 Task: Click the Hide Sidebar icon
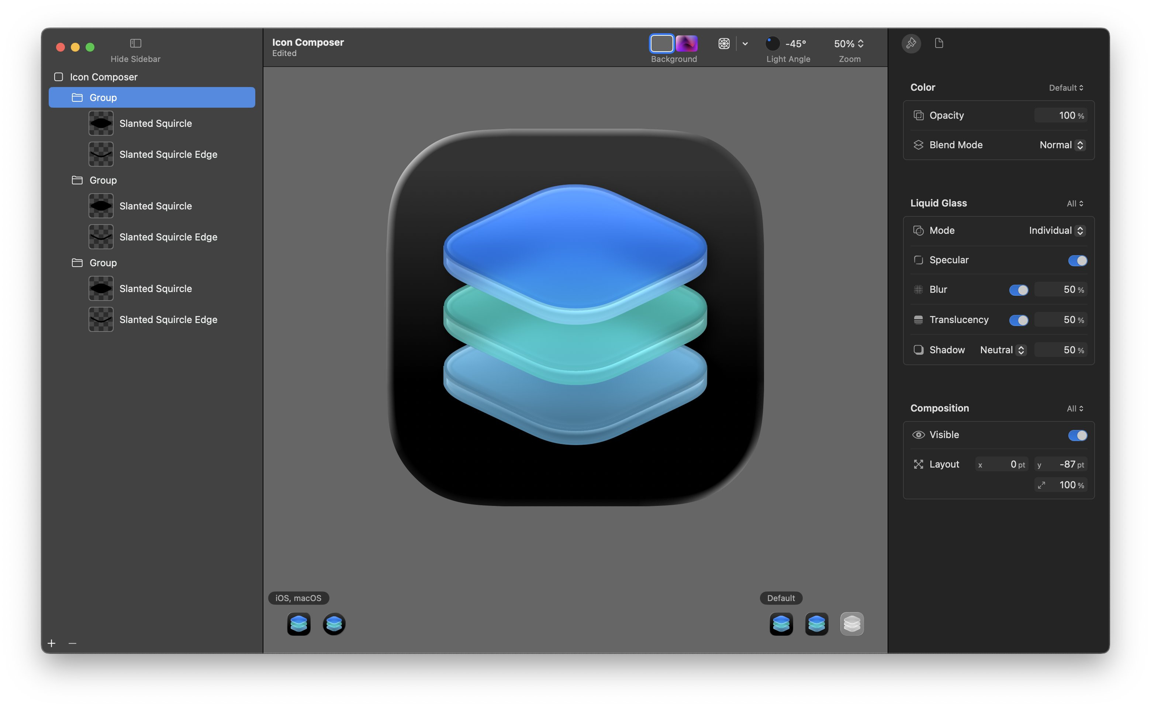[x=135, y=43]
